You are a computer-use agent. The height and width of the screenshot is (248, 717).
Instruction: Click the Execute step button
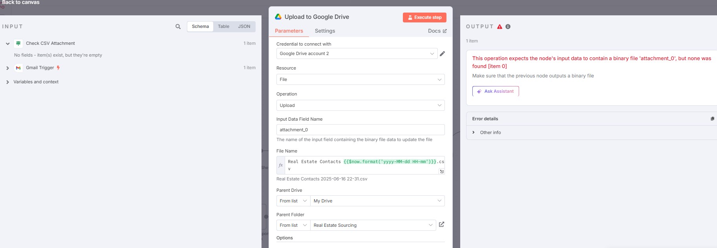424,17
